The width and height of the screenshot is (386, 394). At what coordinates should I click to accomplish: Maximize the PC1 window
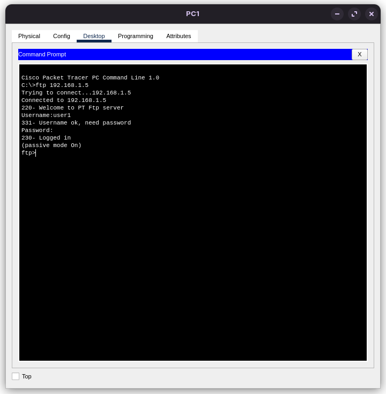(354, 14)
